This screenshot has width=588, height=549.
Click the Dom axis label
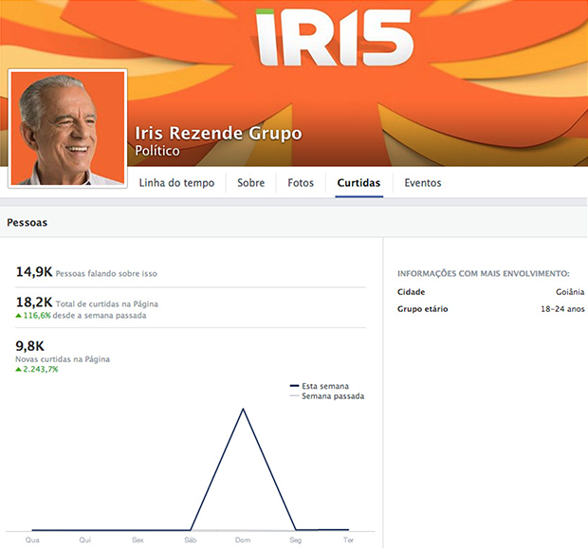[x=243, y=540]
